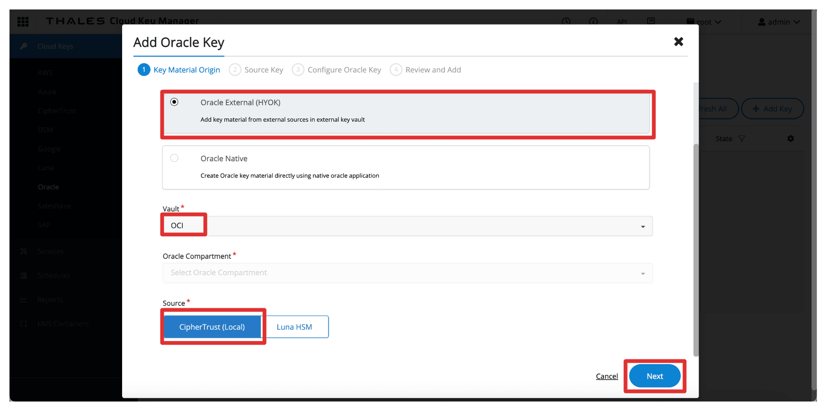
Task: Click the Reports chart icon
Action: pyautogui.click(x=24, y=299)
